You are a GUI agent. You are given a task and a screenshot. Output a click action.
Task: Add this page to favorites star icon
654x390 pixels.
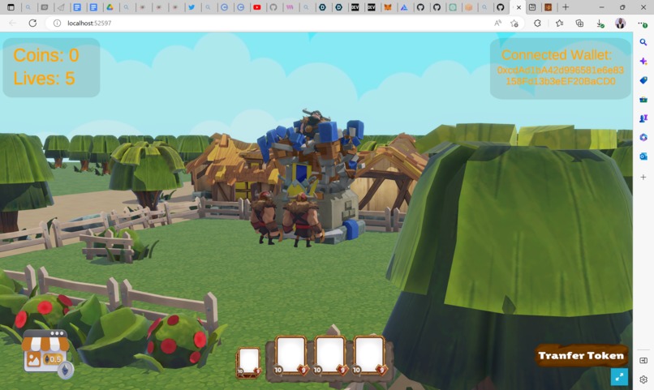(x=514, y=24)
